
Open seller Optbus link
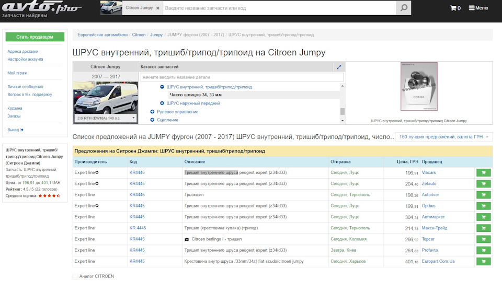pyautogui.click(x=428, y=206)
